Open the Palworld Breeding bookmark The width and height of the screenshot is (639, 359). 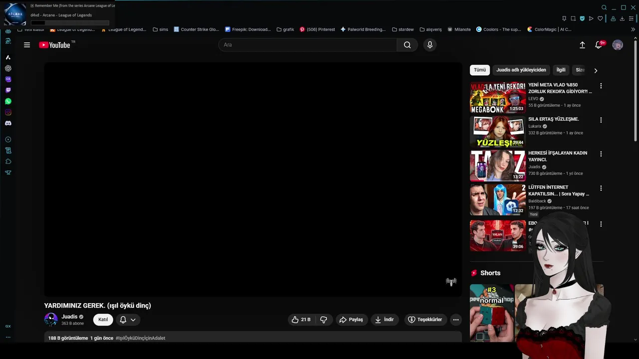click(x=363, y=29)
